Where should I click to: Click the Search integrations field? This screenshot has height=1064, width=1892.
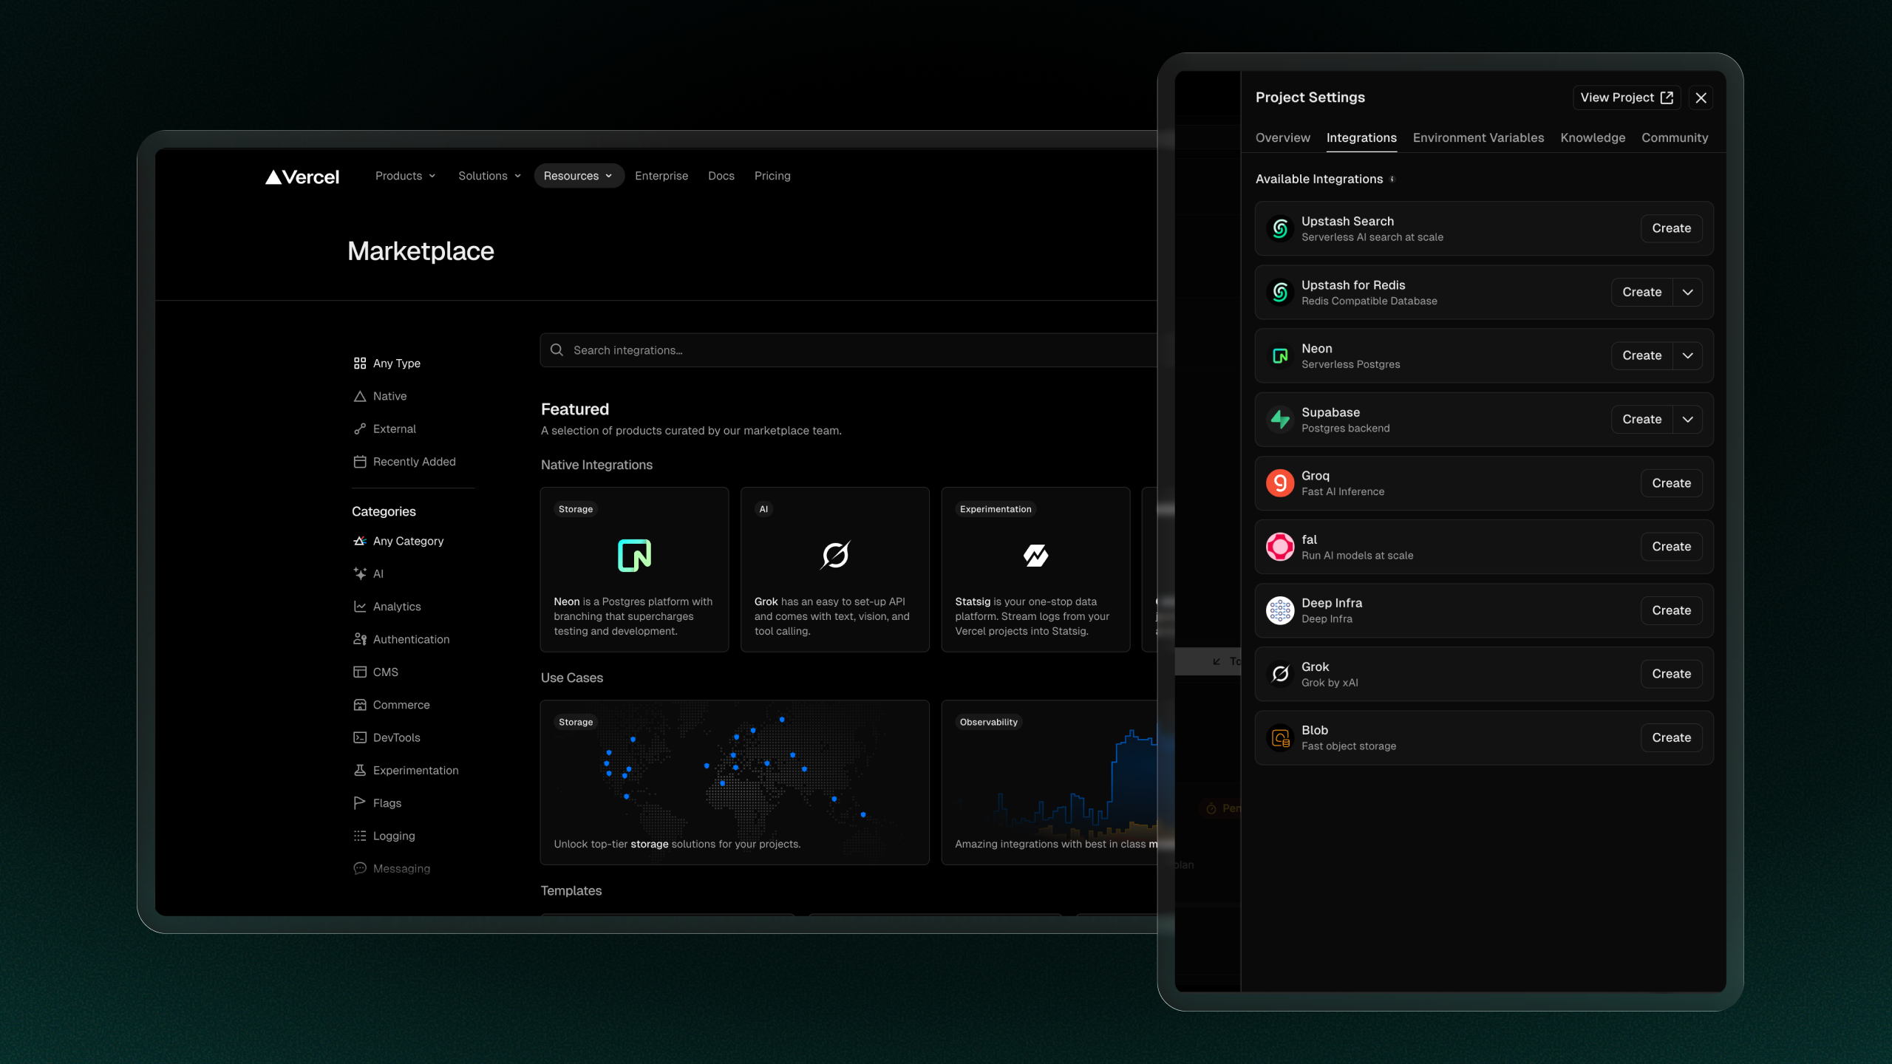[850, 350]
